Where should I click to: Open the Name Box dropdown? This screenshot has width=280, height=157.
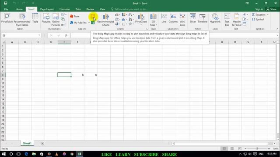tap(39, 35)
